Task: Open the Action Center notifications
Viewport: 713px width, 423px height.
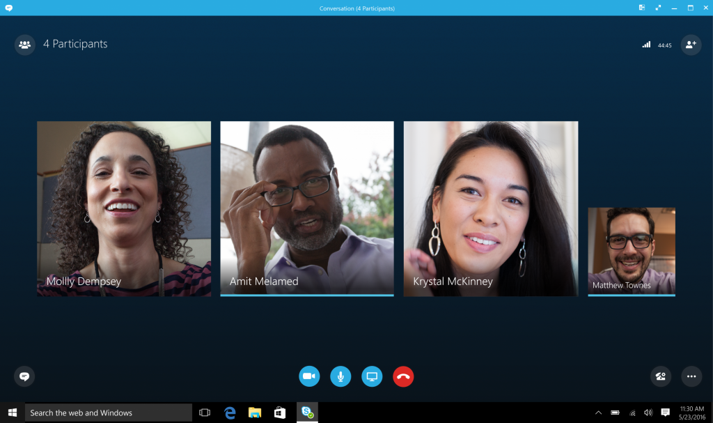Action: click(x=666, y=412)
